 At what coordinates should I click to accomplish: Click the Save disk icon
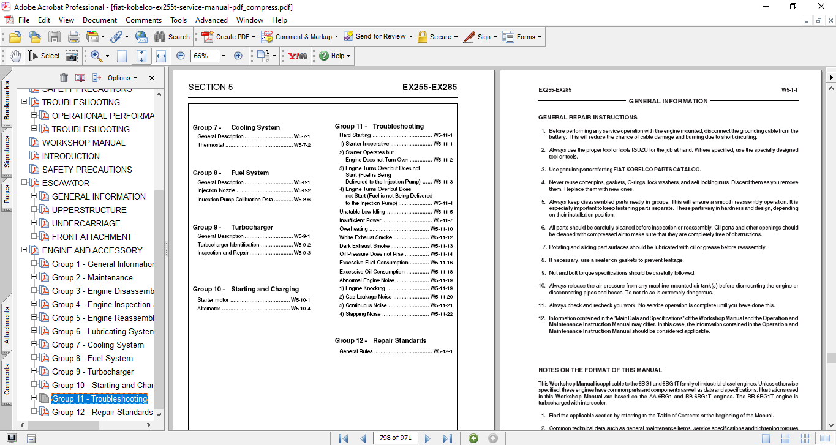click(x=55, y=37)
